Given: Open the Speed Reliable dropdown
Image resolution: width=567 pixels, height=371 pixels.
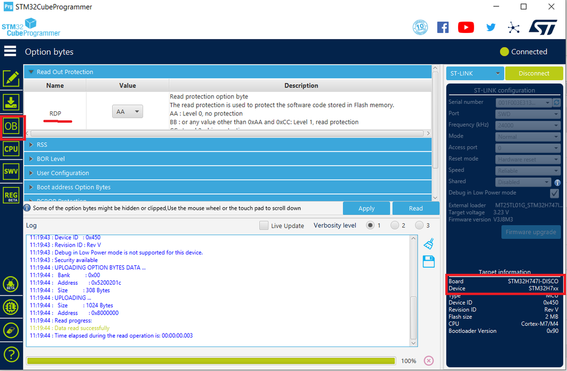Looking at the screenshot, I should tap(528, 171).
